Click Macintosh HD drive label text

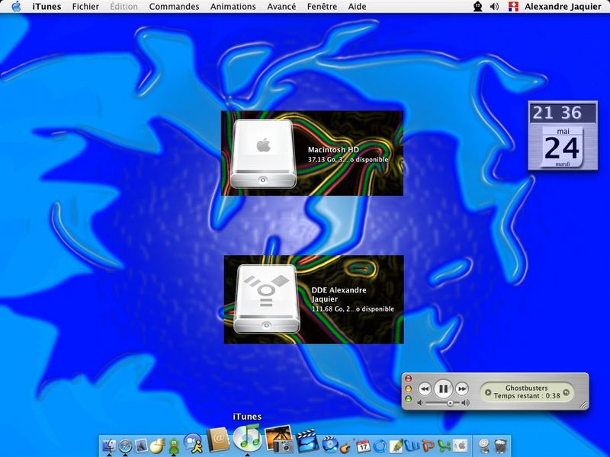click(333, 149)
